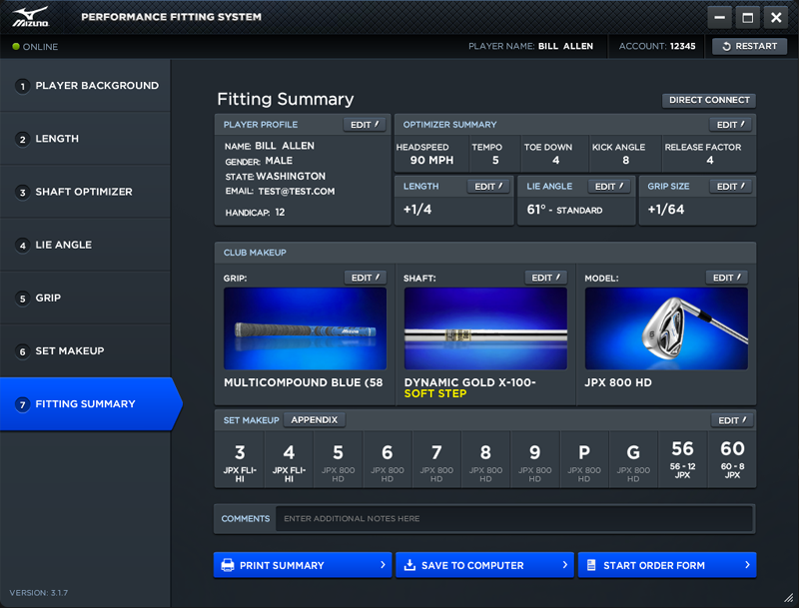Click the Handicap 12 text
This screenshot has height=608, width=799.
pos(256,213)
